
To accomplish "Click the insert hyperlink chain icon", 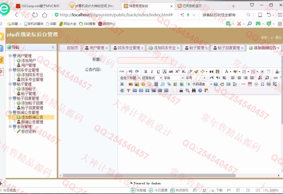I will click(275, 78).
